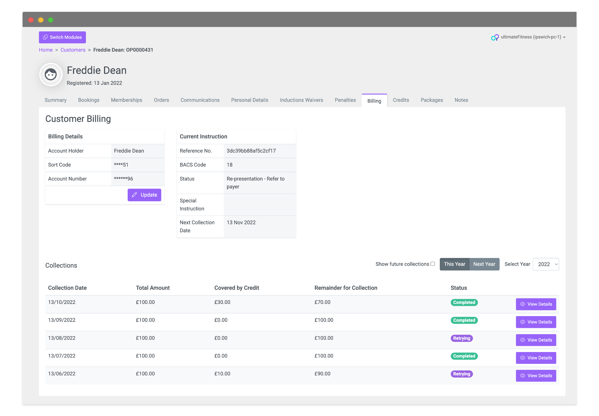The height and width of the screenshot is (416, 599).
Task: Click the Remainder value £90.00
Action: coord(323,374)
